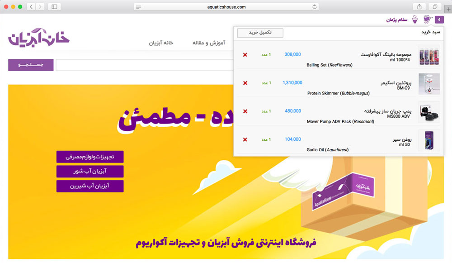Click the quantity label in Balling Set row
The height and width of the screenshot is (263, 452).
266,55
